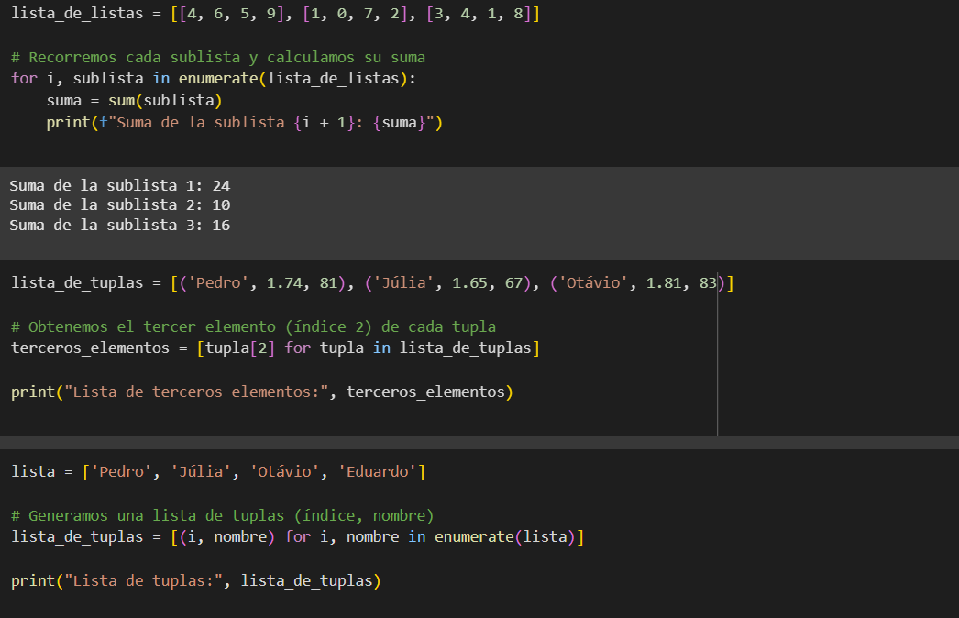Click the line defining lista_de_listas
Image resolution: width=959 pixels, height=618 pixels.
click(275, 14)
